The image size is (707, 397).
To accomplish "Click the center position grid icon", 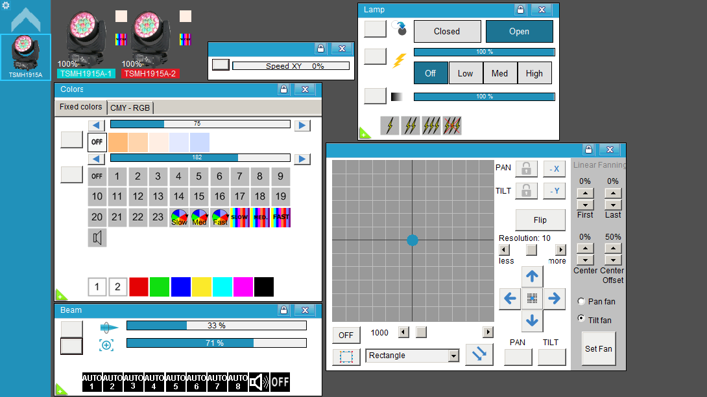I will click(532, 299).
